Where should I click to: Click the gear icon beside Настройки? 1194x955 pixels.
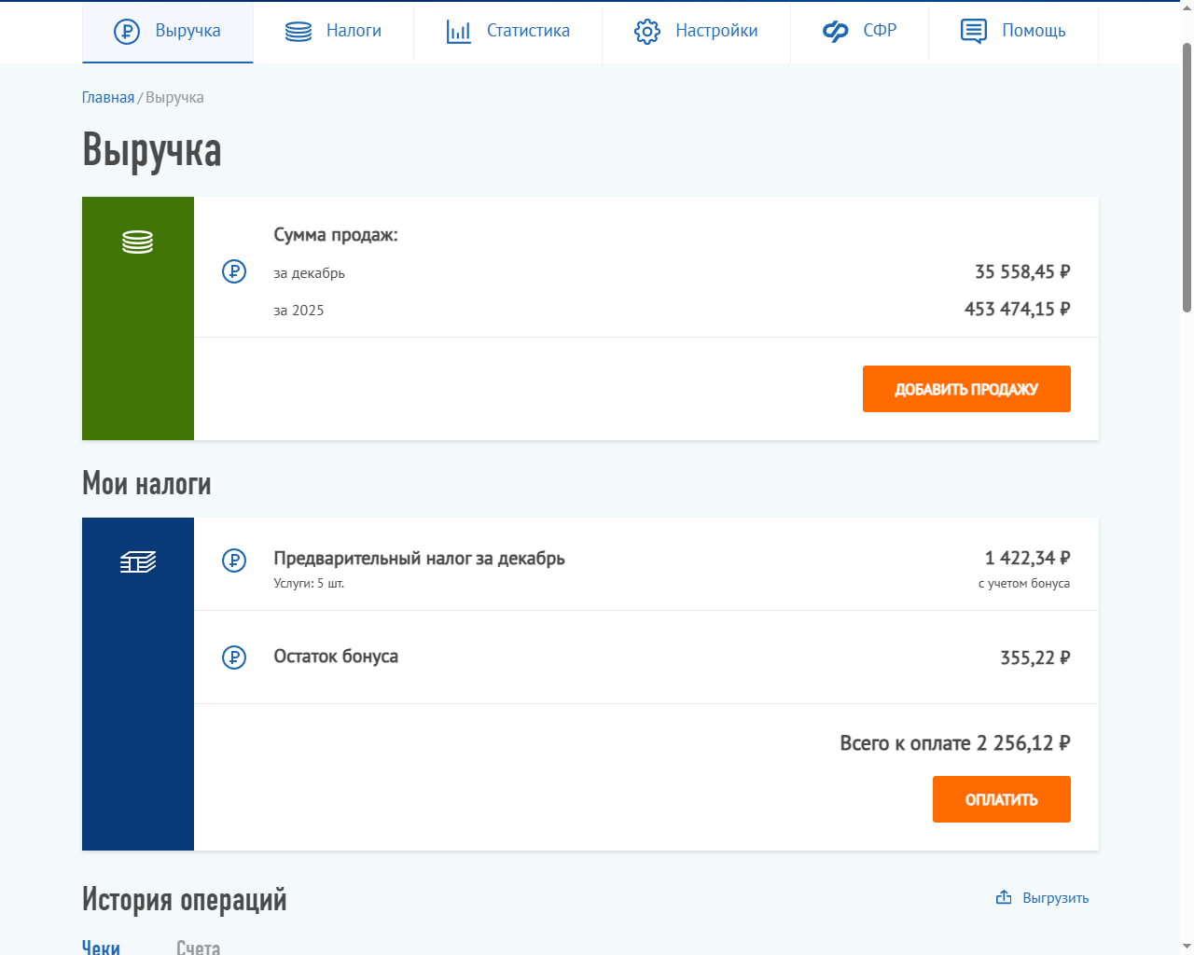coord(646,32)
